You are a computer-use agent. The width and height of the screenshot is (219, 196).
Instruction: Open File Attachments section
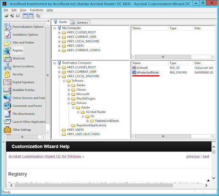coord(24,114)
